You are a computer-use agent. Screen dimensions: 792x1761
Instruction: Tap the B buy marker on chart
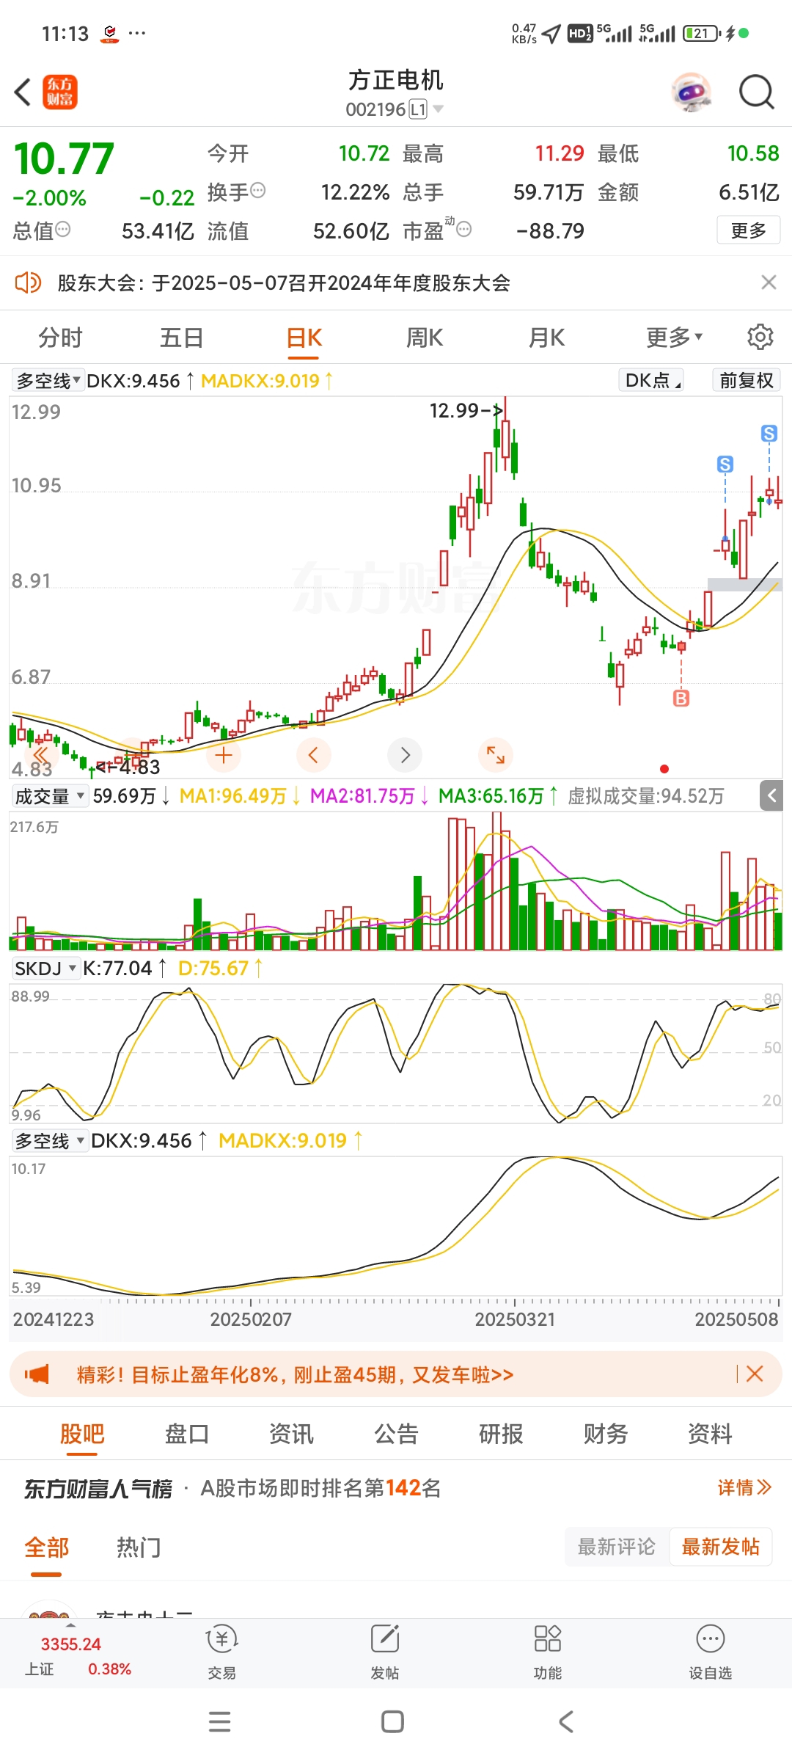coord(681,699)
